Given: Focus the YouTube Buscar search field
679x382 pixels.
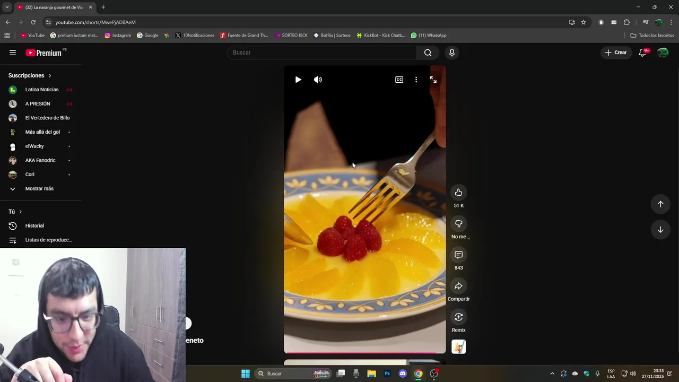Looking at the screenshot, I should tap(322, 53).
